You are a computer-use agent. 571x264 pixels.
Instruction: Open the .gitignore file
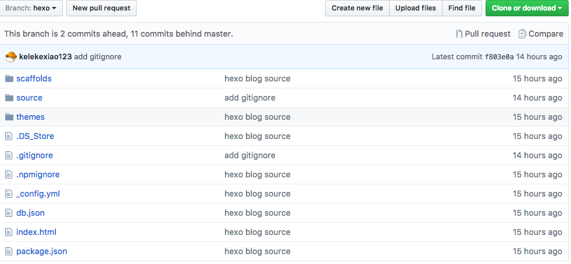point(34,155)
